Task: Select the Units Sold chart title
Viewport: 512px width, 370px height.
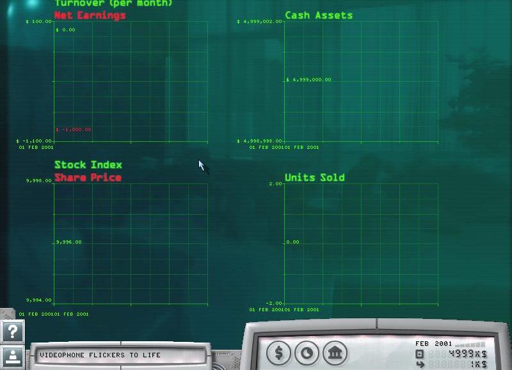Action: click(x=314, y=178)
